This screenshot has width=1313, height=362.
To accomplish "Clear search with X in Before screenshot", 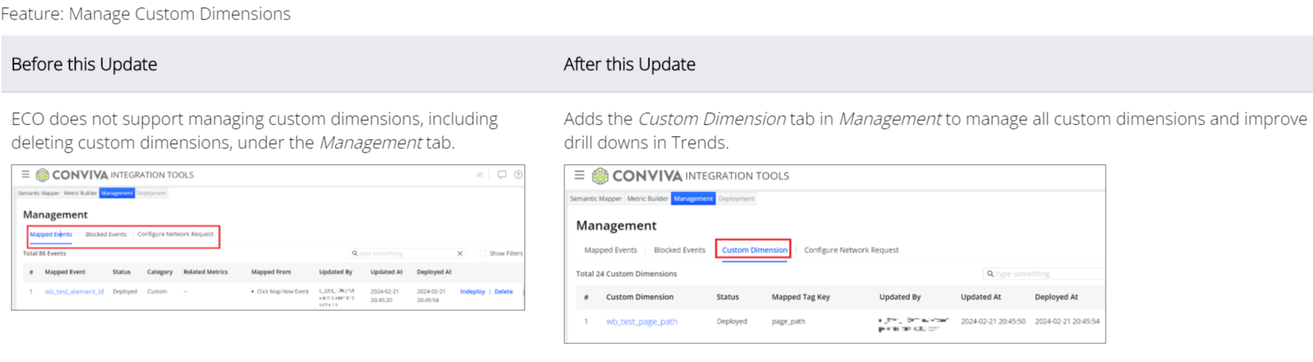I will [x=460, y=253].
